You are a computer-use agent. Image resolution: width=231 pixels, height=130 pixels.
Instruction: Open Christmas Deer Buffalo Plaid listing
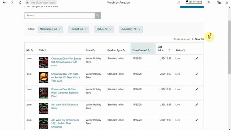tap(65, 92)
